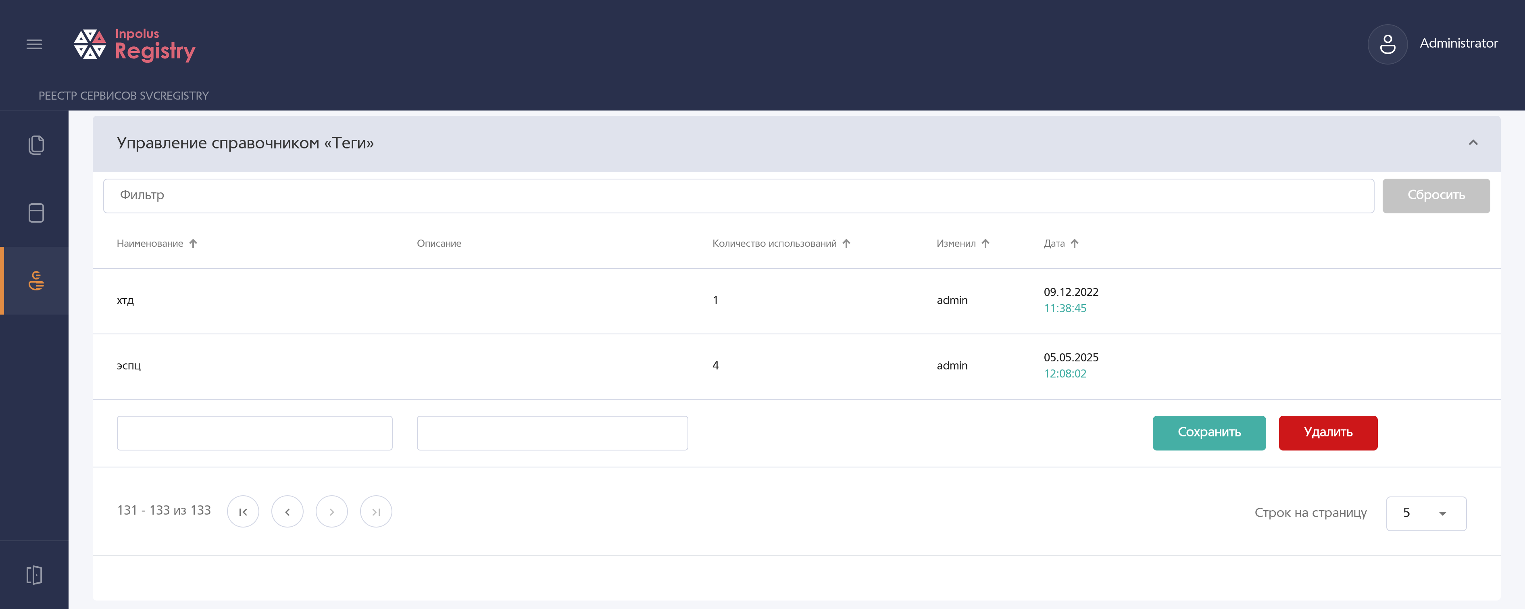Click the time 12:08:02
Image resolution: width=1525 pixels, height=609 pixels.
[1065, 373]
